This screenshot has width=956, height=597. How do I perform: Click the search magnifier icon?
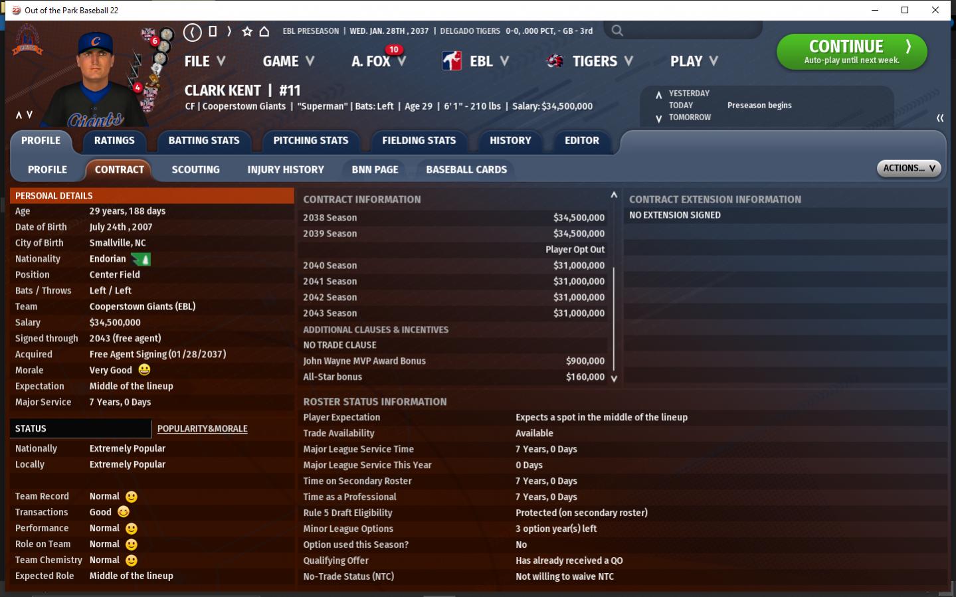click(x=617, y=31)
